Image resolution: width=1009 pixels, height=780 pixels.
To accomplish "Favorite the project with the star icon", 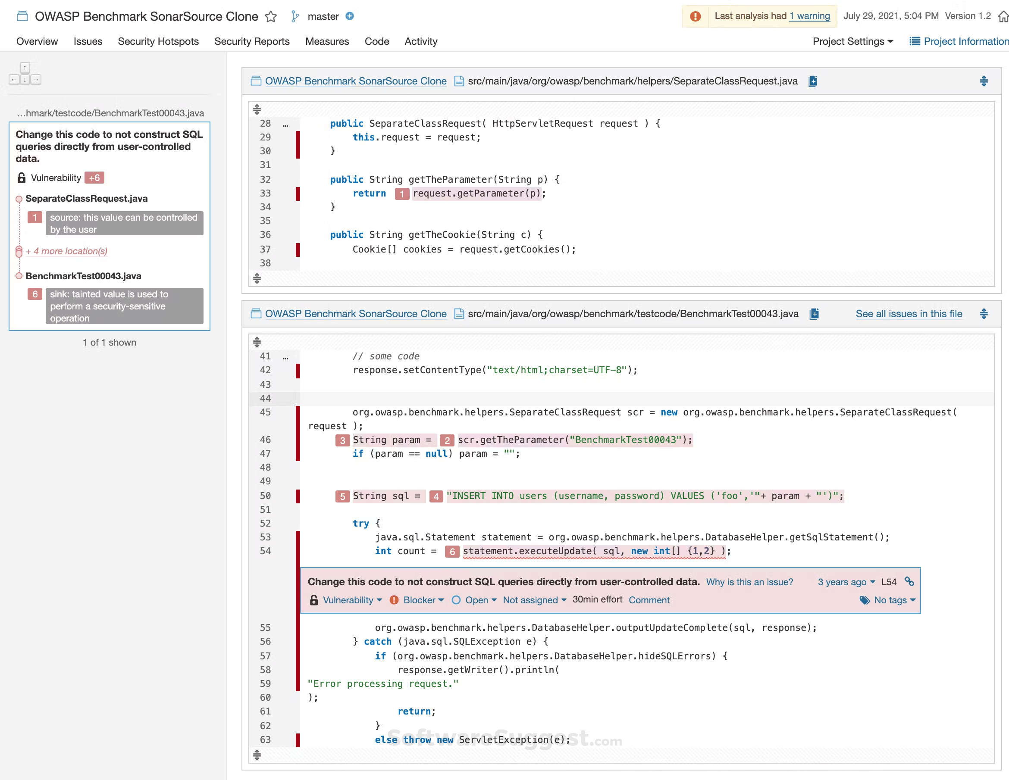I will pos(271,17).
